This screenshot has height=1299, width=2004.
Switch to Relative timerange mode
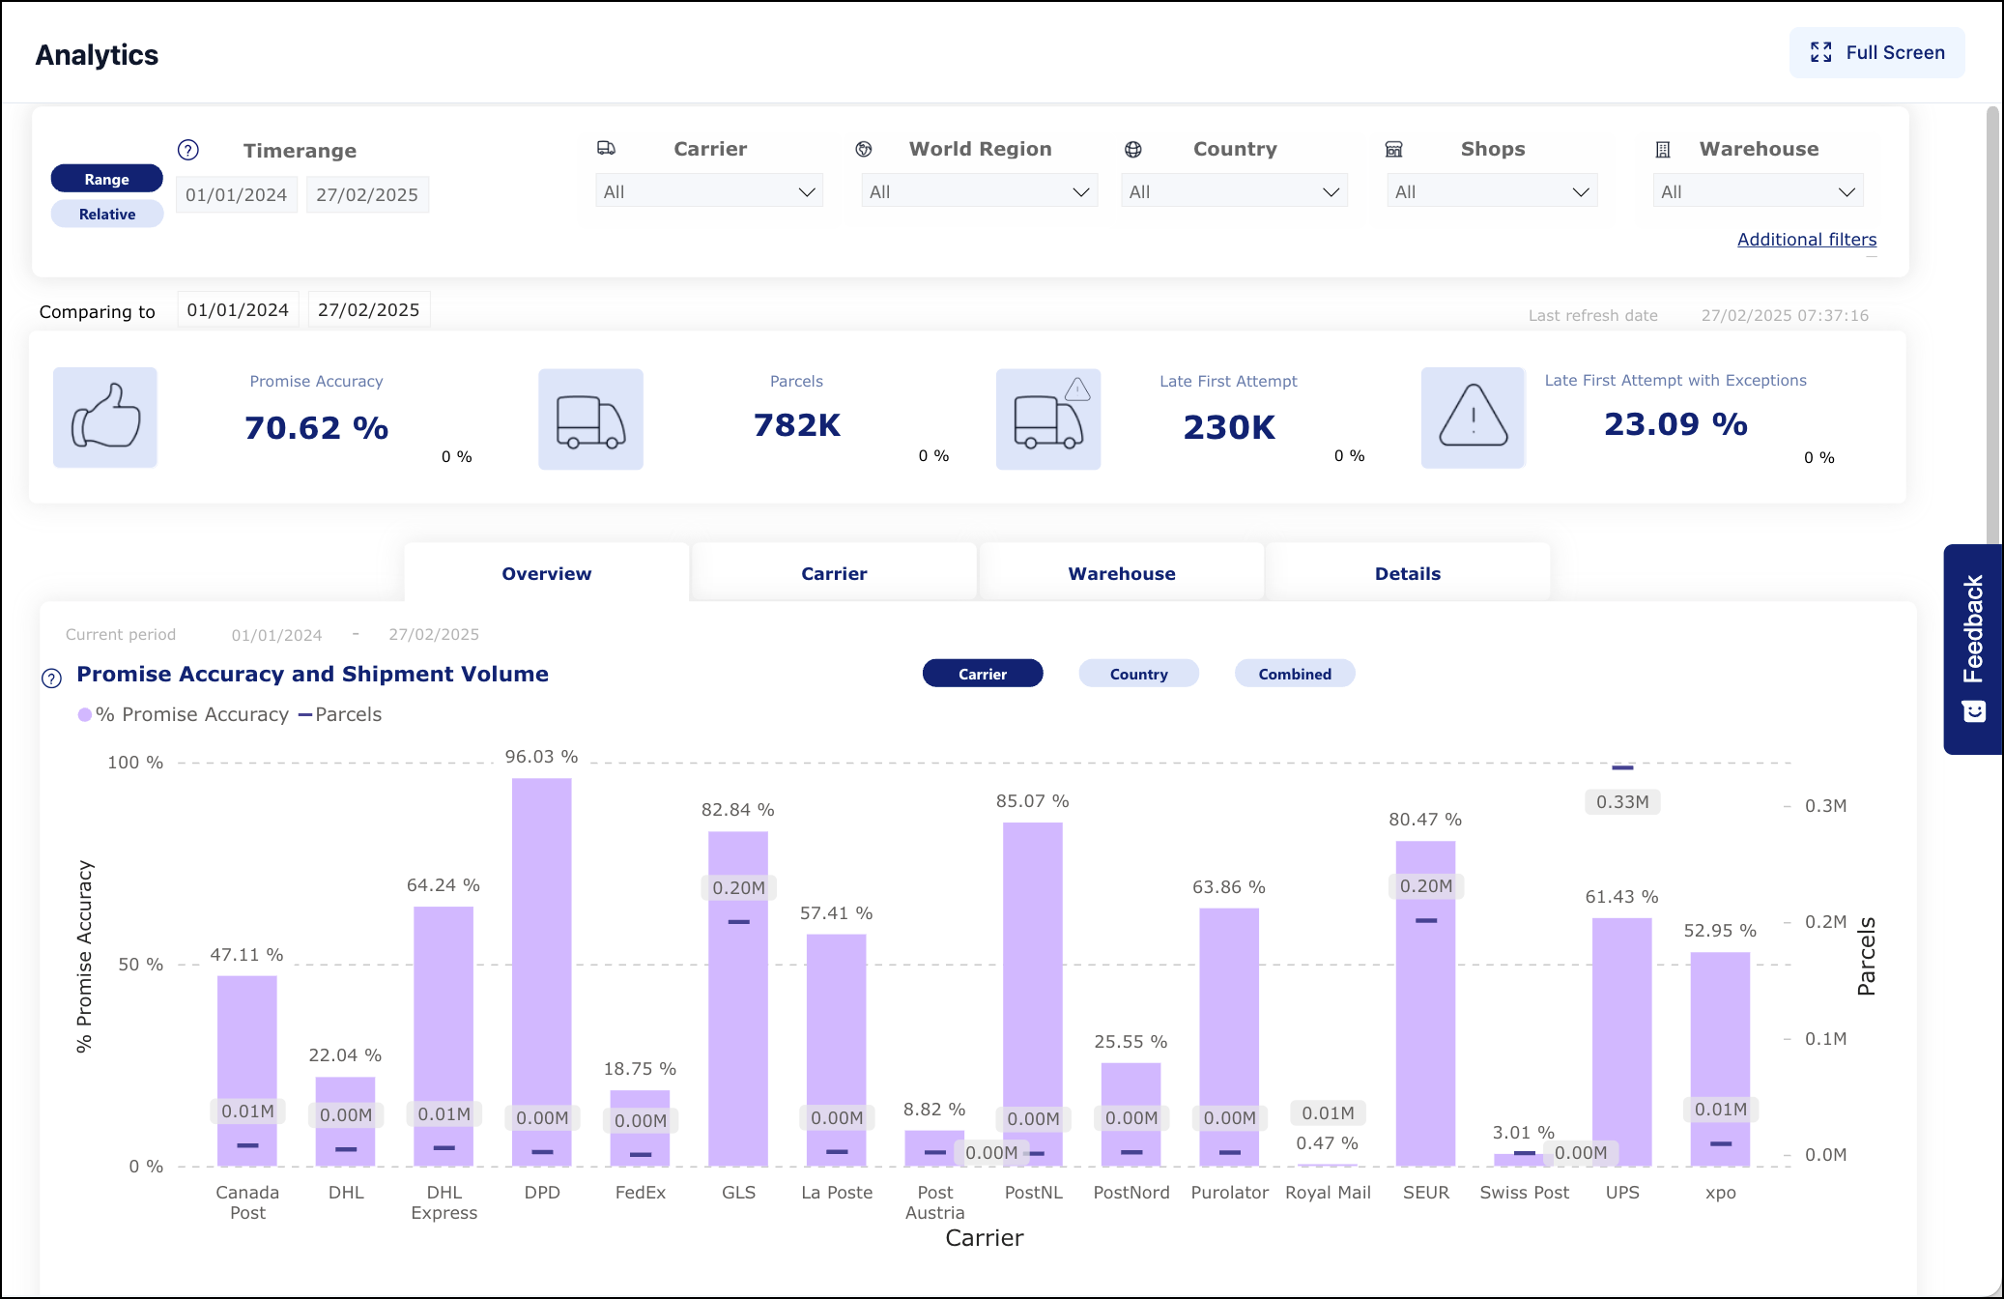[106, 214]
